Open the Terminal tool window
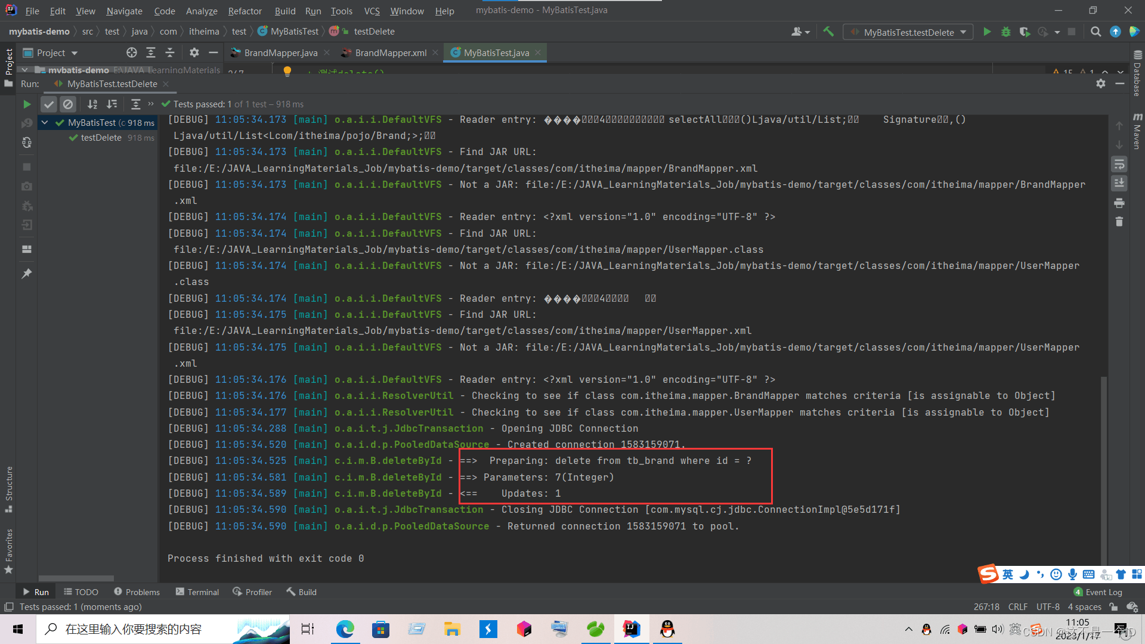The image size is (1145, 644). pyautogui.click(x=197, y=592)
